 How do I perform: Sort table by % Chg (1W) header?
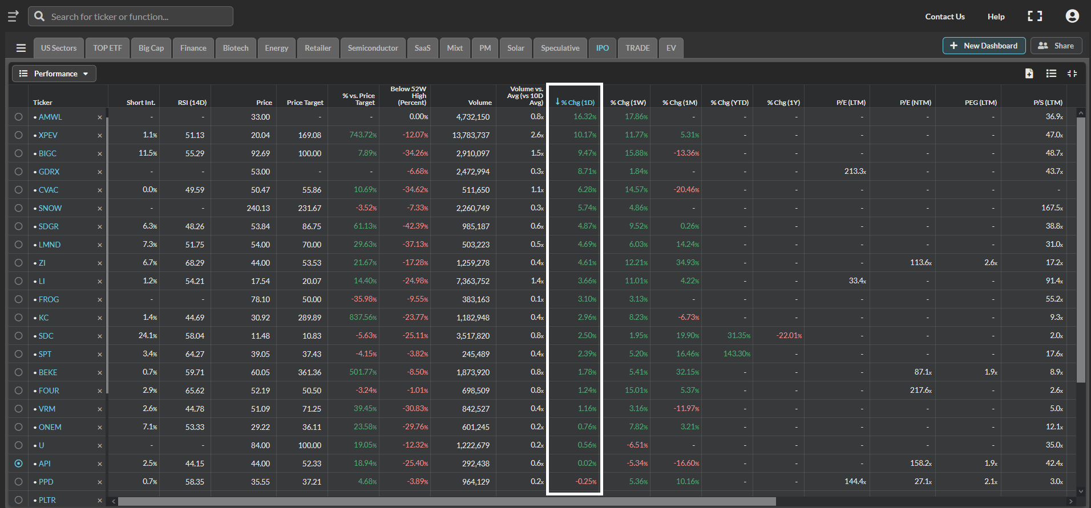[x=628, y=103]
